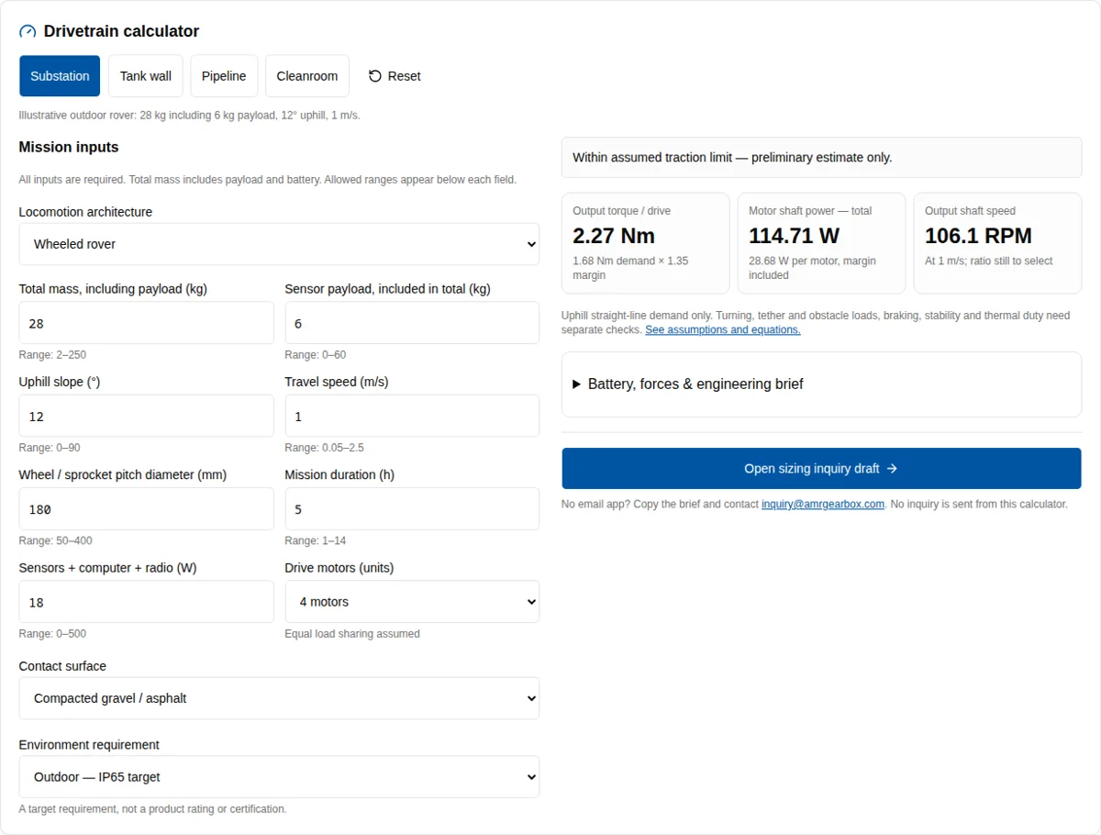Click the 'Range: 1–14' hint text

(x=316, y=541)
